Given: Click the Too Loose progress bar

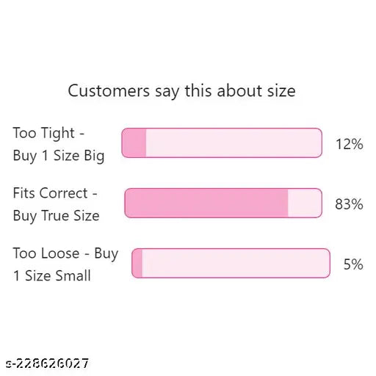Looking at the screenshot, I should [231, 263].
